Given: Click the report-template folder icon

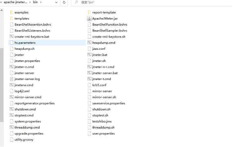Looking at the screenshot, I should 89,13.
